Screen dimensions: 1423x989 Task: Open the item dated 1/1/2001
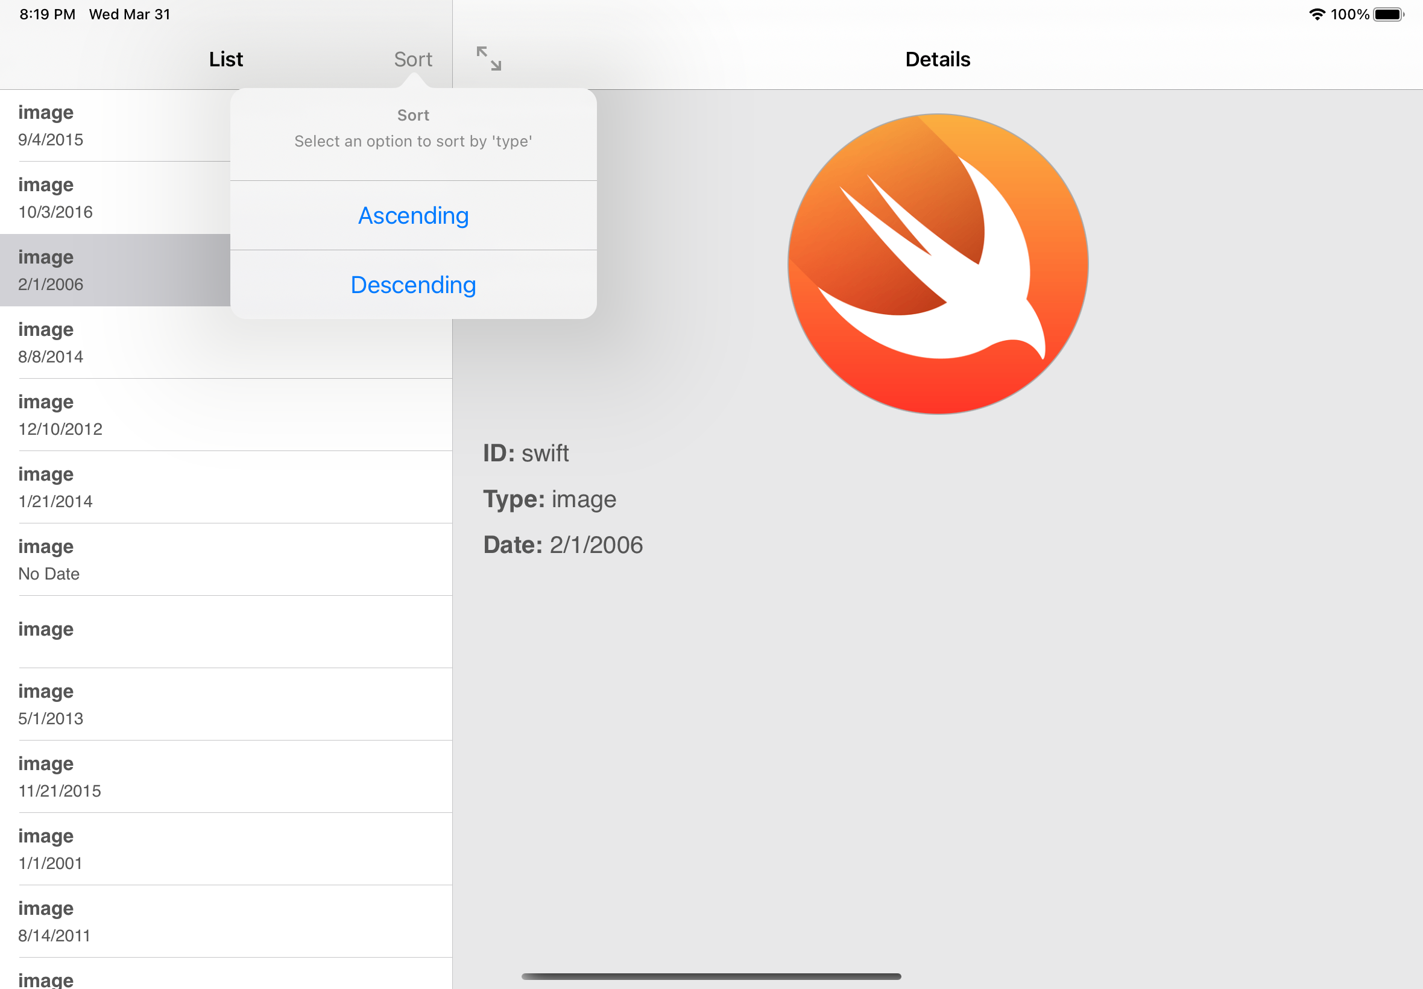[226, 849]
